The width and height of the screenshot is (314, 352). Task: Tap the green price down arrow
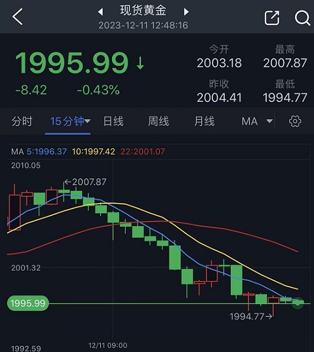[140, 63]
